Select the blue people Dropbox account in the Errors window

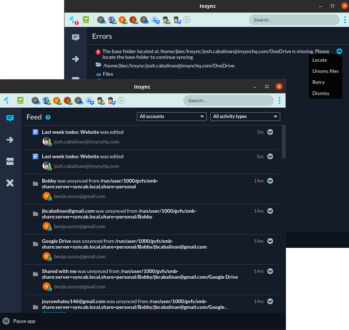tap(156, 20)
